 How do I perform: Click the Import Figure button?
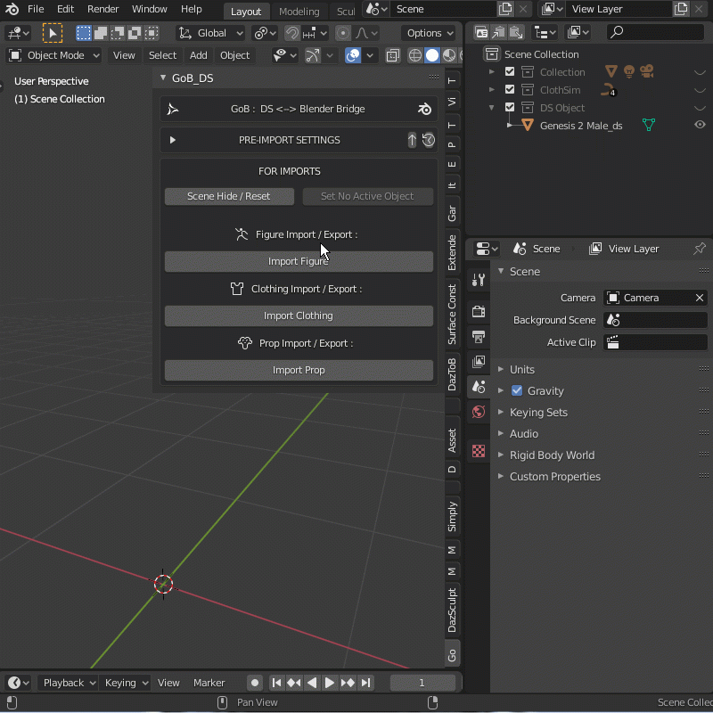click(x=299, y=261)
